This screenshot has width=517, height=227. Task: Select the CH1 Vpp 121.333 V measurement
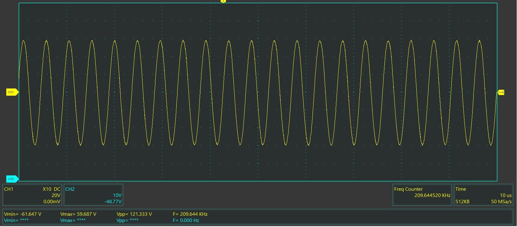point(134,214)
